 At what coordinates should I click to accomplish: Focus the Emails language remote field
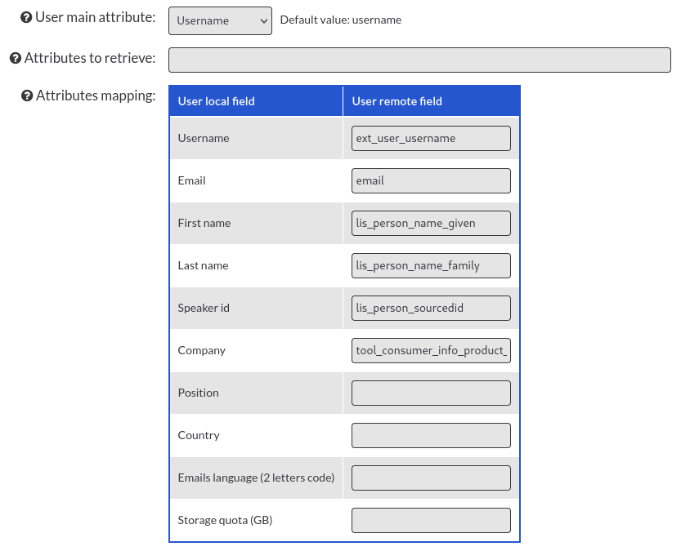[x=431, y=478]
